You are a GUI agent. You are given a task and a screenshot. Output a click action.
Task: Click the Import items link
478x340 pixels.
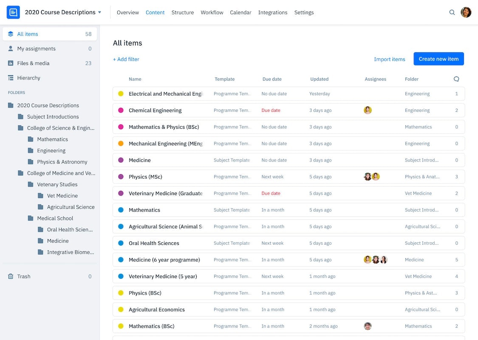tap(389, 59)
